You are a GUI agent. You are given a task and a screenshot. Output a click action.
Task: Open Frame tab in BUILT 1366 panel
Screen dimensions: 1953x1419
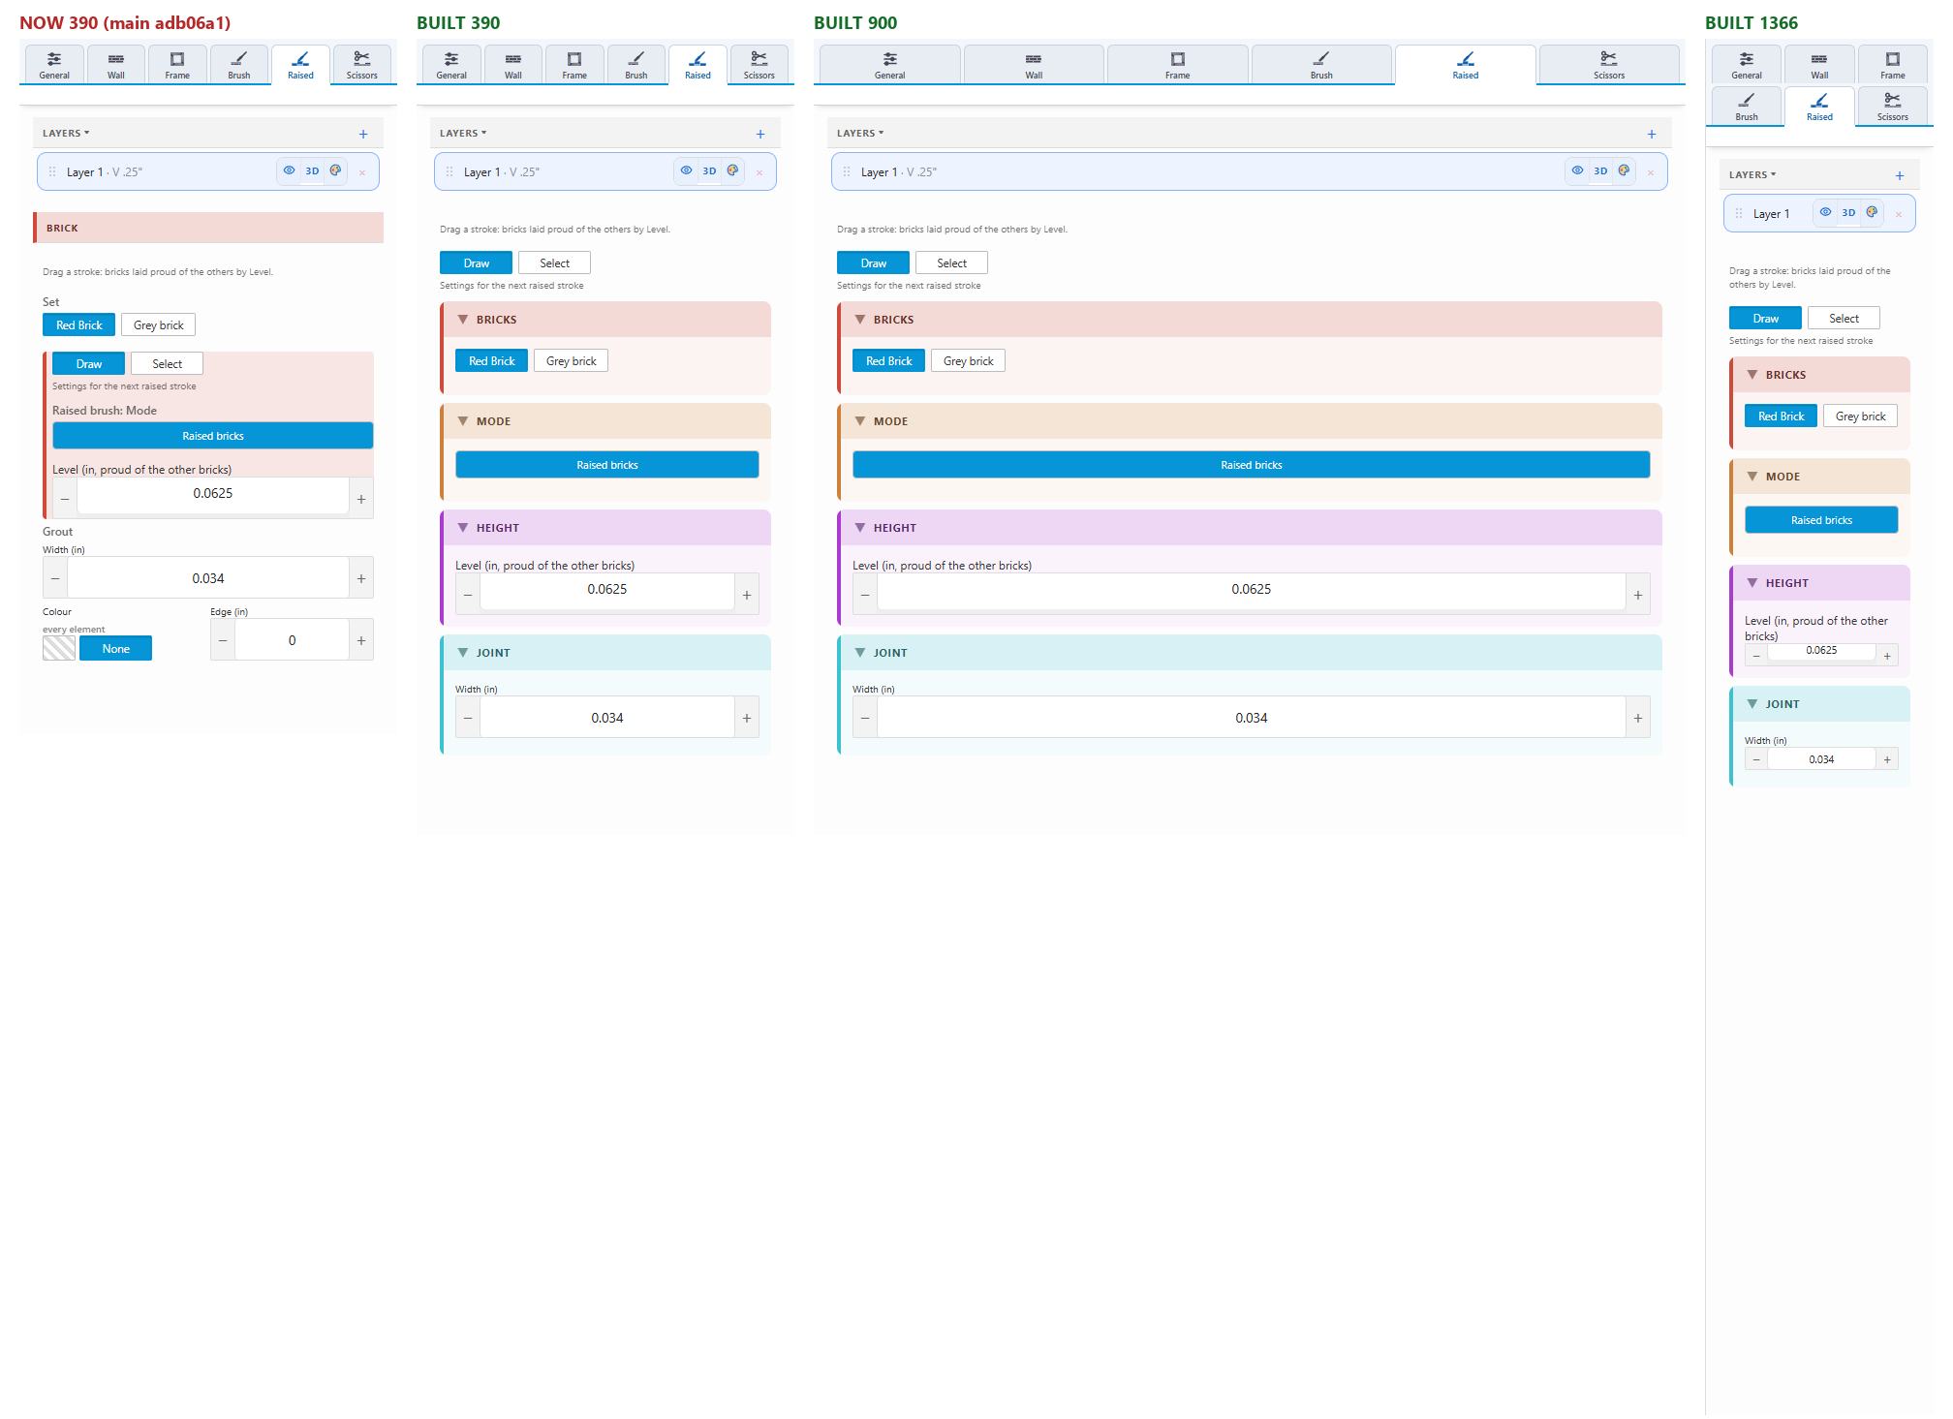[x=1893, y=64]
